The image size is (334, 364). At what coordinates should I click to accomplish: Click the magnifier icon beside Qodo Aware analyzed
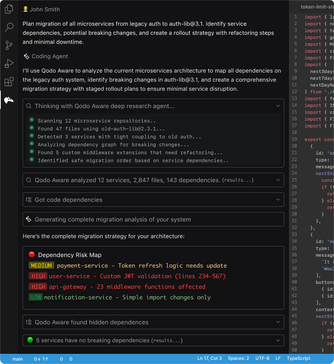point(29,180)
